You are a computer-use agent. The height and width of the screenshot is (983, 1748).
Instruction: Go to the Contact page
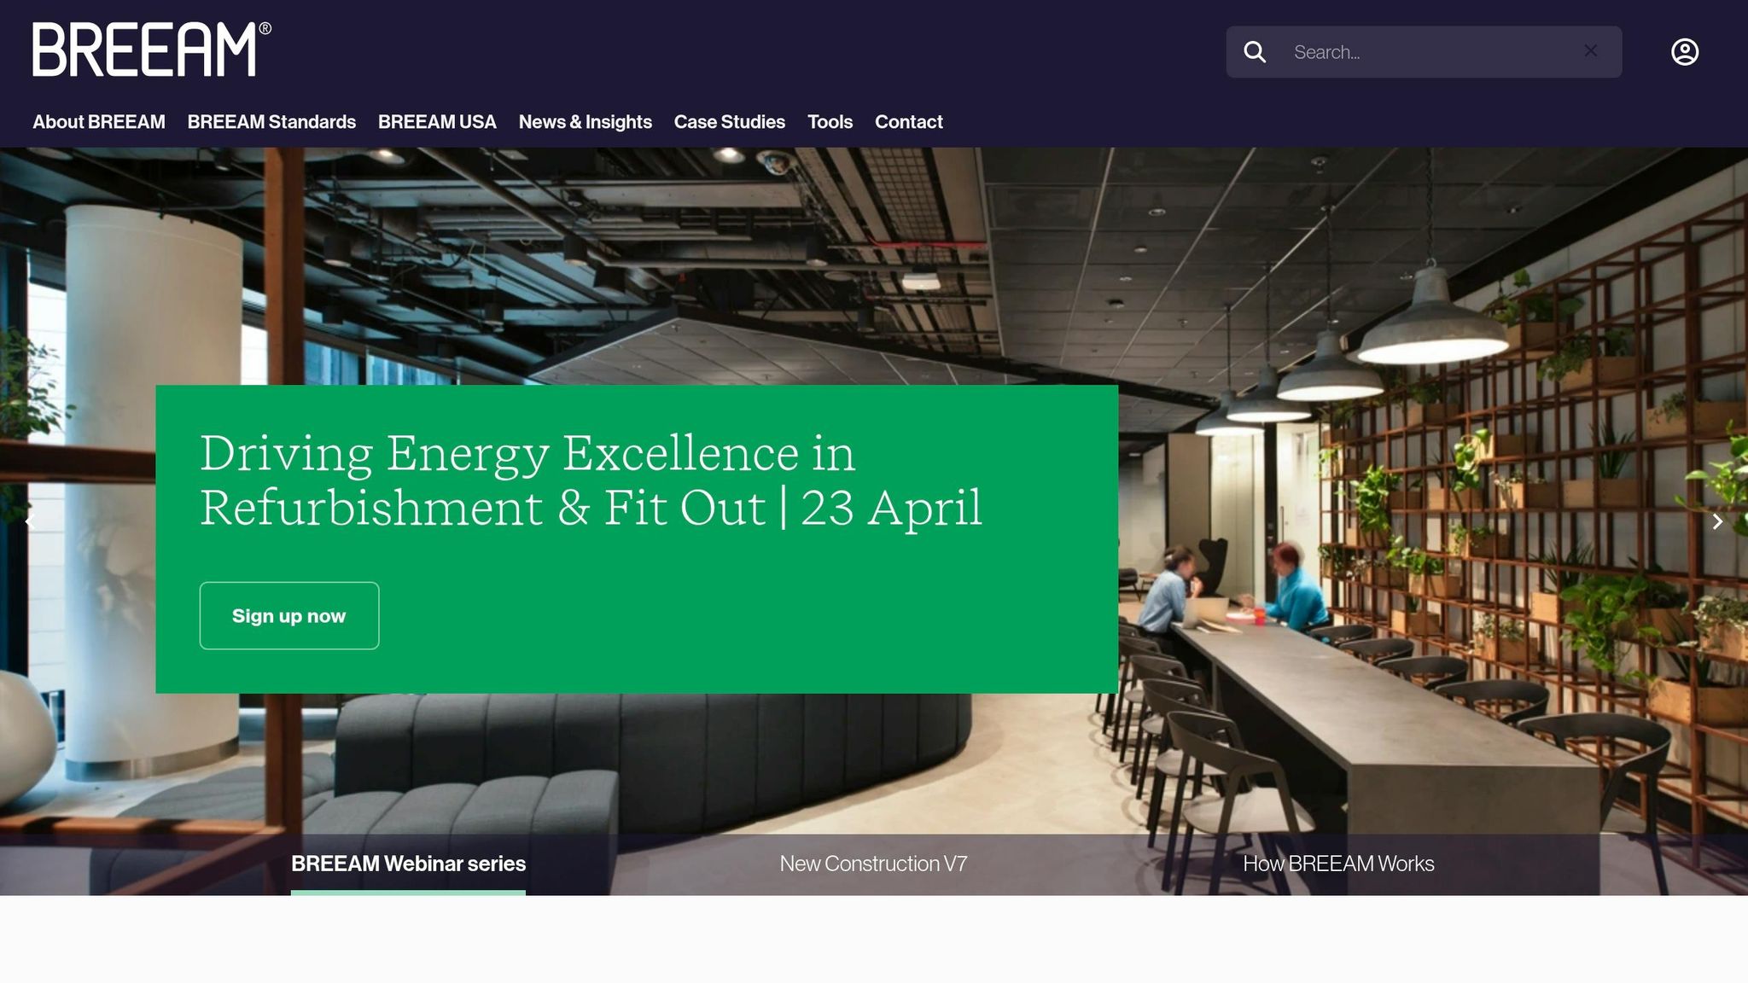click(908, 122)
